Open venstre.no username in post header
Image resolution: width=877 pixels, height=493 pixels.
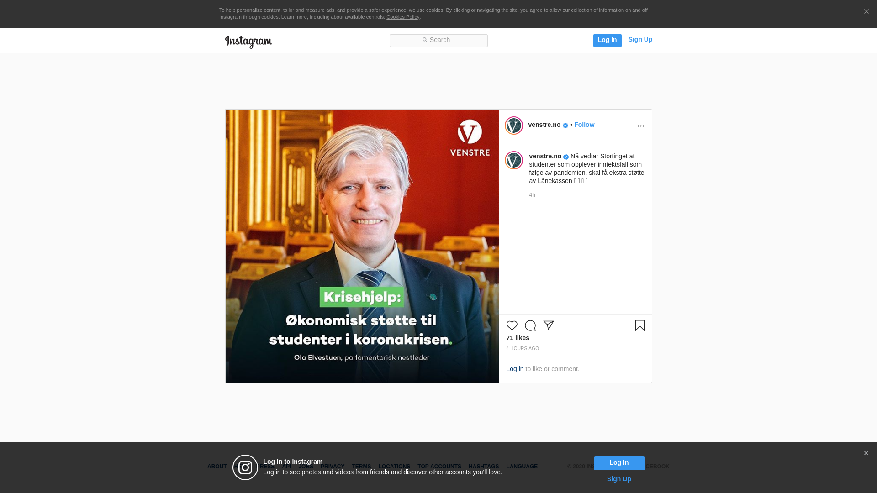(x=544, y=125)
